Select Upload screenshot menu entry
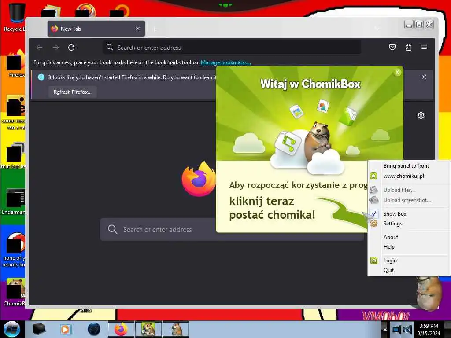The width and height of the screenshot is (451, 338). point(407,200)
